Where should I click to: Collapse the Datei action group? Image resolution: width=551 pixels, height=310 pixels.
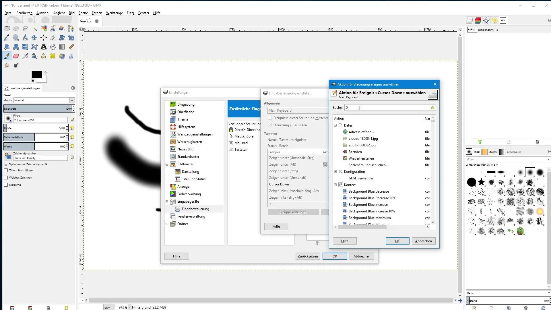click(335, 125)
